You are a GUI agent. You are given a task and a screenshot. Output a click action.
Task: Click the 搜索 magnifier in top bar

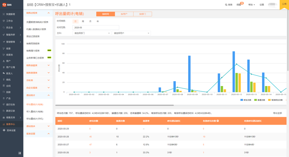click(x=226, y=5)
